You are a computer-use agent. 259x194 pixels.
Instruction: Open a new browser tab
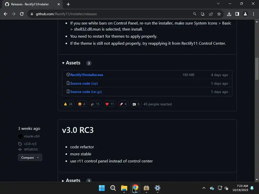[x=68, y=4]
